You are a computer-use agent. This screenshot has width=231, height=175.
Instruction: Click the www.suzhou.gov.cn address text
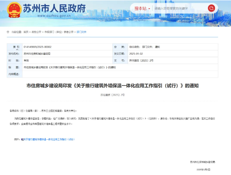coord(54,16)
